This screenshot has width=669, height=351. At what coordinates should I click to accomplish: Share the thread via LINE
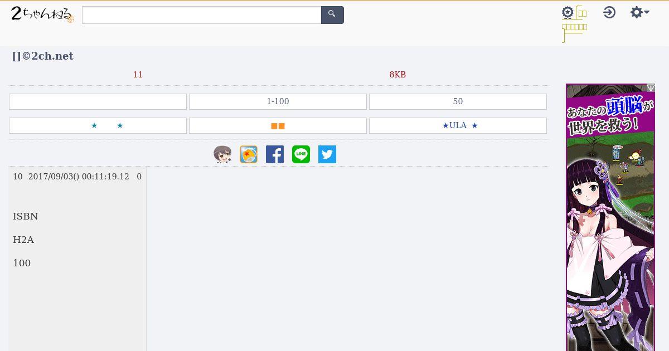pos(301,154)
